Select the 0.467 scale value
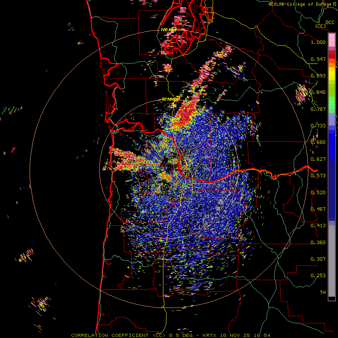The image size is (338, 338). (318, 209)
